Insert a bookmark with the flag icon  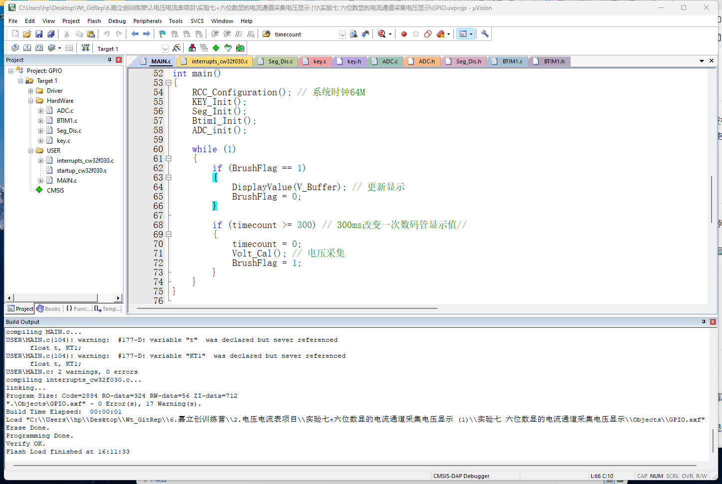pos(163,34)
